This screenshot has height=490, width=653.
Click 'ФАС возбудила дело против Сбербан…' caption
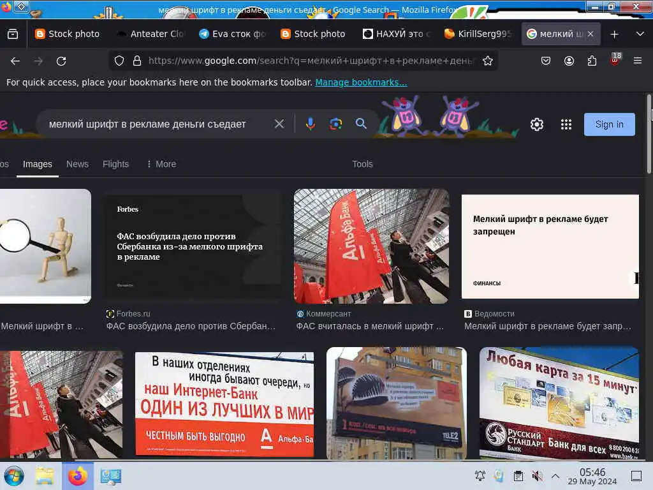(191, 326)
